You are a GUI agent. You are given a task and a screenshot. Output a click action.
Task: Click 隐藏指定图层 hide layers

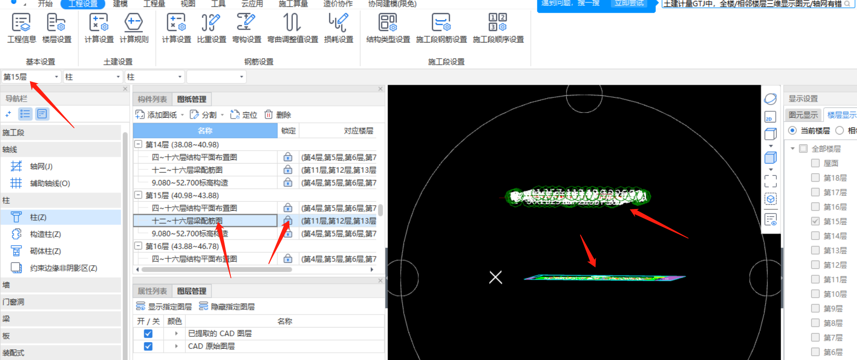pyautogui.click(x=227, y=306)
